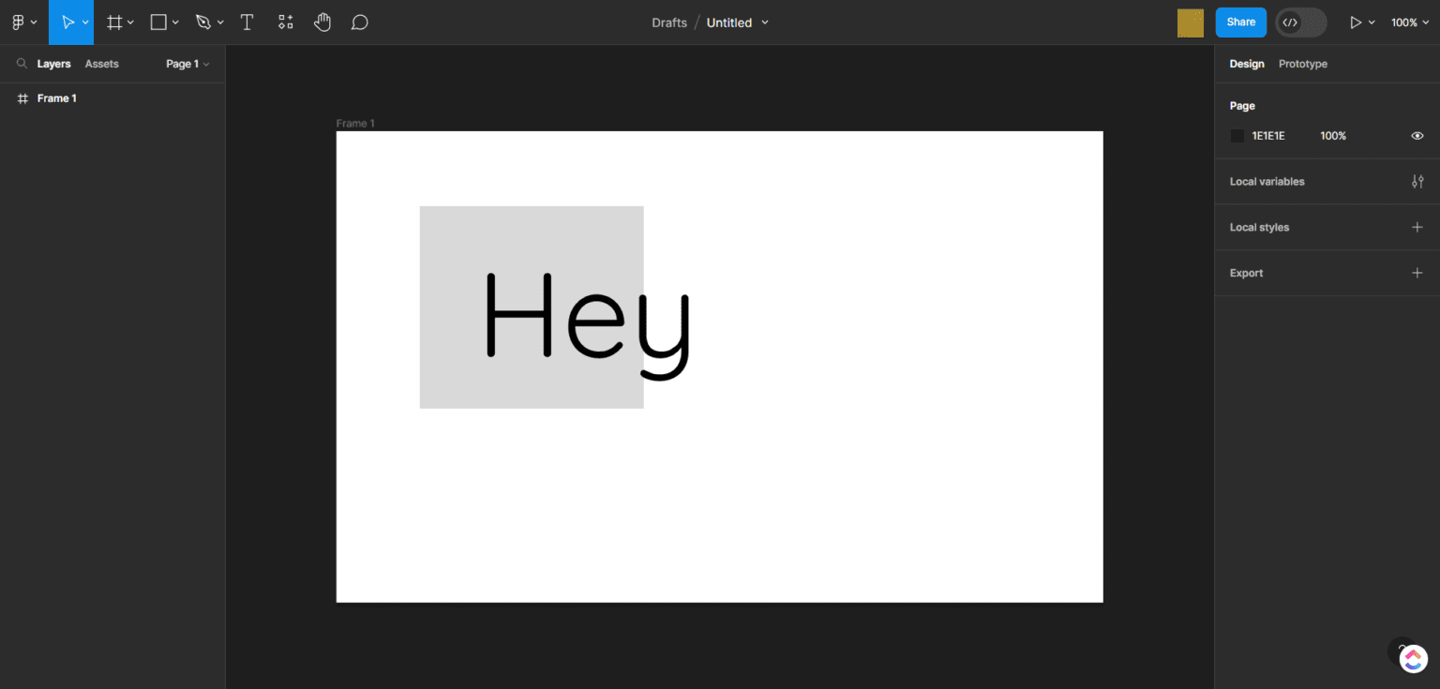
Task: Select the Frame tool
Action: coord(112,22)
